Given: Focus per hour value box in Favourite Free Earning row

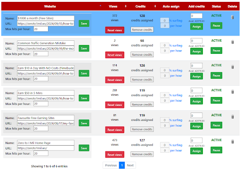Looking at the screenshot, I should pos(165,126).
